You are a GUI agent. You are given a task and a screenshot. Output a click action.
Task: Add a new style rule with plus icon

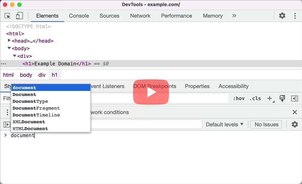point(270,98)
